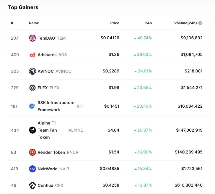
Task: Click the AVINOC coin logo icon
Action: [32, 71]
